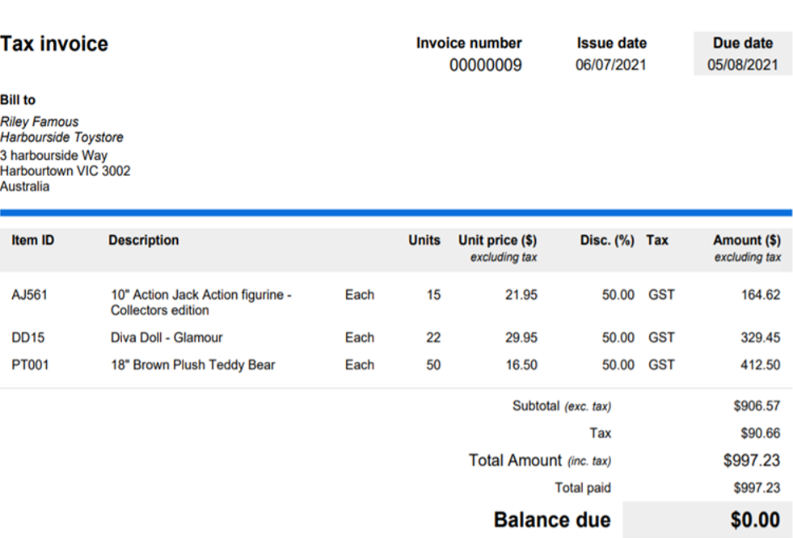Click the Tax invoice heading
The image size is (793, 538).
(54, 44)
